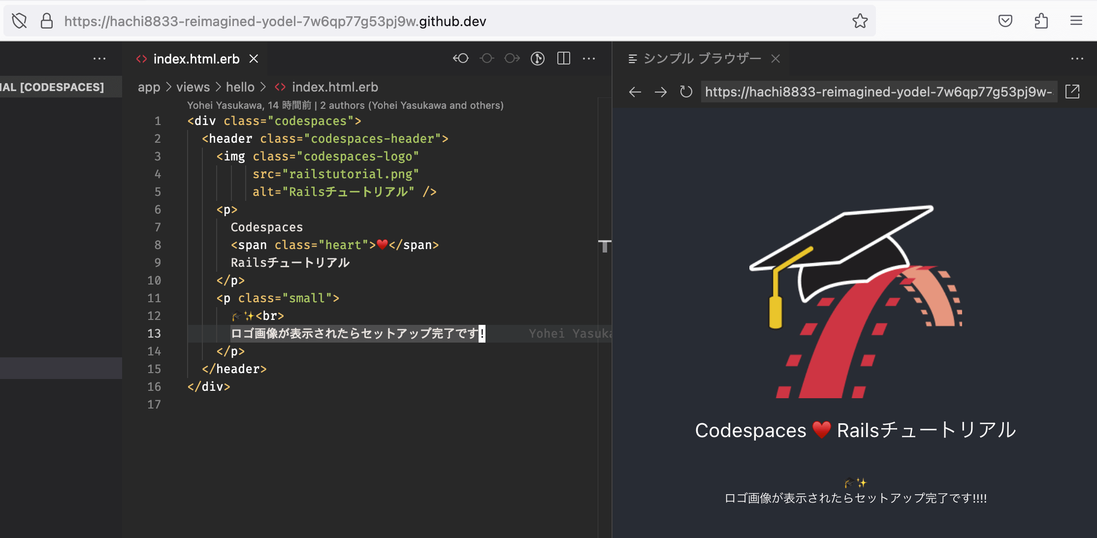This screenshot has height=538, width=1097.
Task: Reload the Simple Browser page
Action: pyautogui.click(x=686, y=92)
